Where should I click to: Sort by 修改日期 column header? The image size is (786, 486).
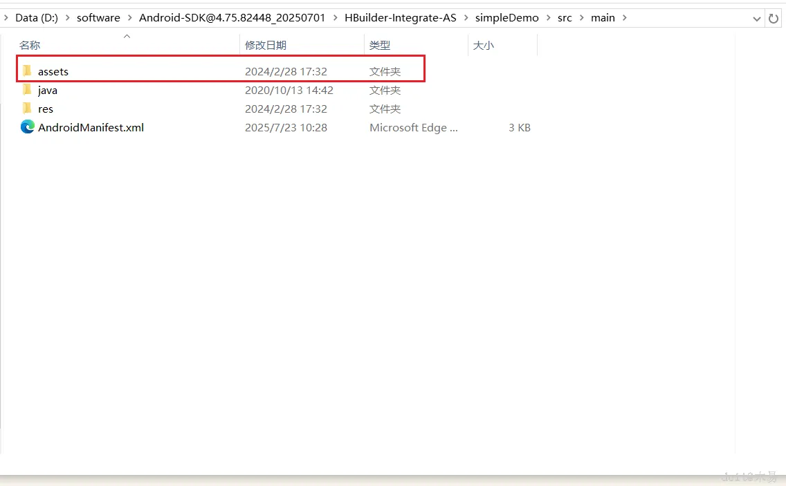click(265, 45)
